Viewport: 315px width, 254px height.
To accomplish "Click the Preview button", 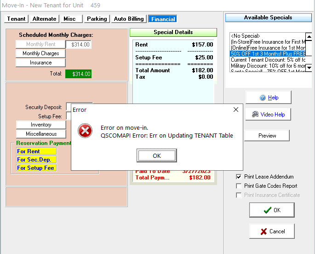I will 267,136.
